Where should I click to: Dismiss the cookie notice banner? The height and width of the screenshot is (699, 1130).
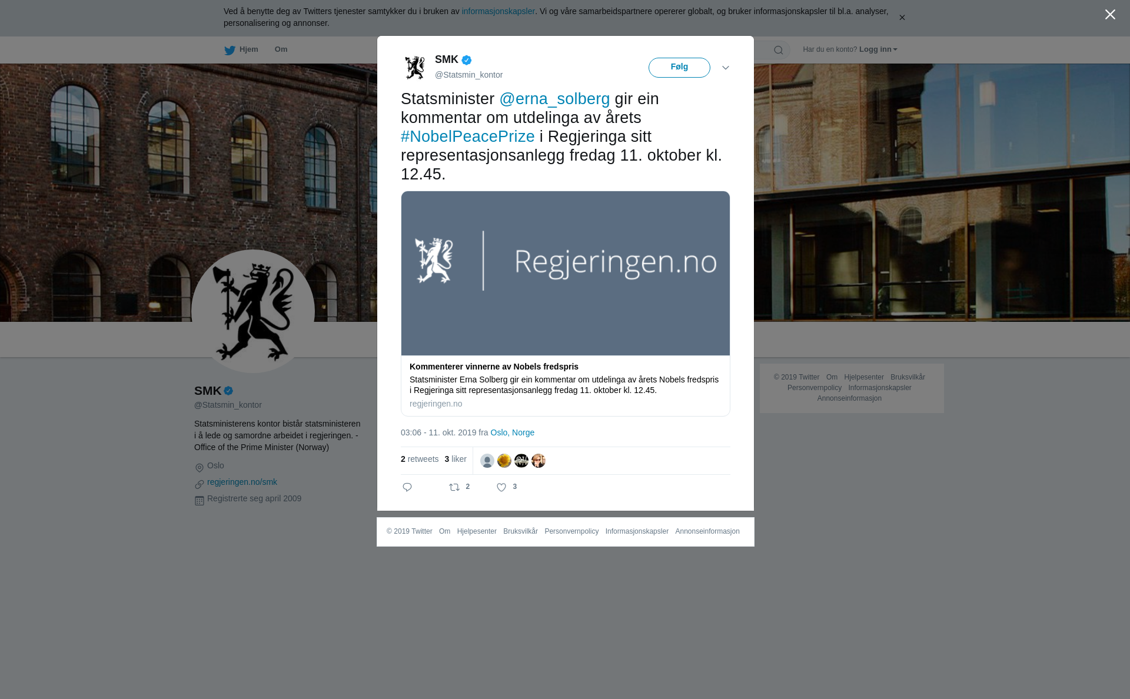(x=902, y=18)
